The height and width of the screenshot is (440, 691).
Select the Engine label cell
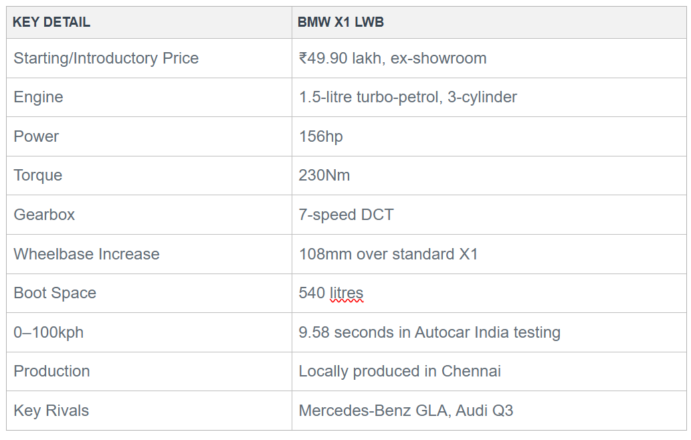149,98
